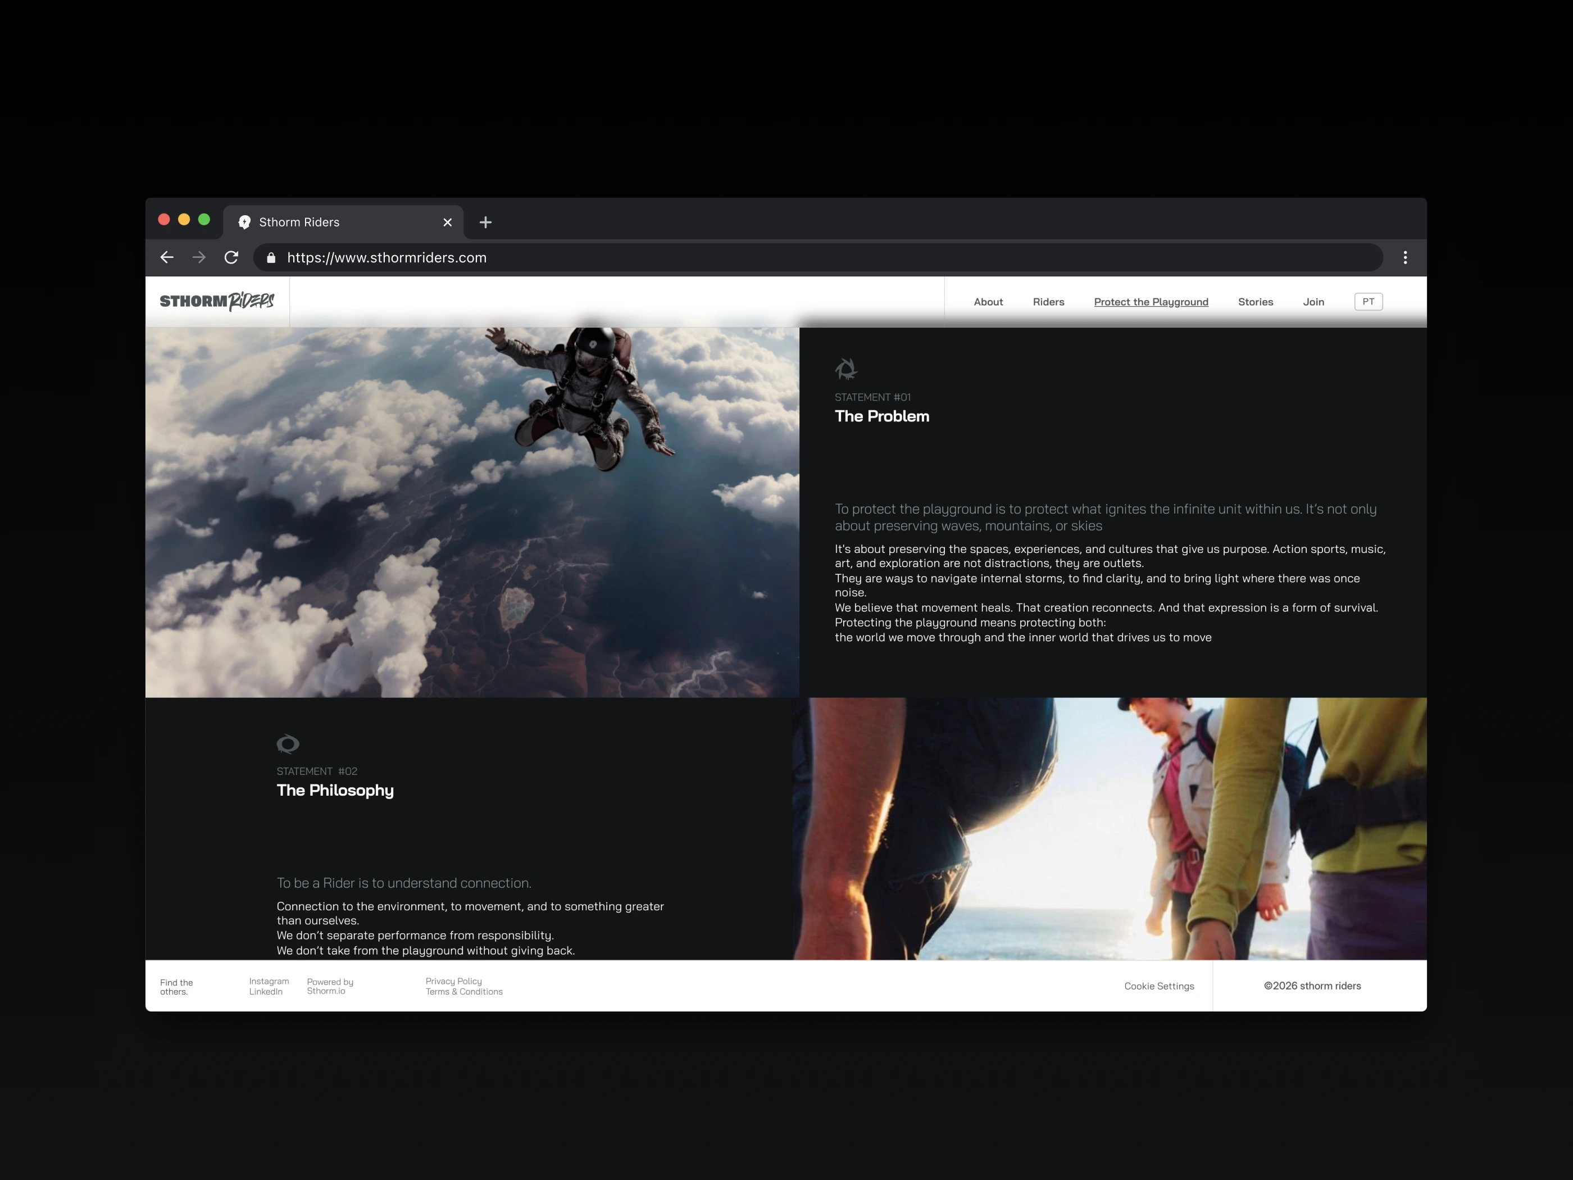
Task: Open the Instagram footer link
Action: point(269,982)
